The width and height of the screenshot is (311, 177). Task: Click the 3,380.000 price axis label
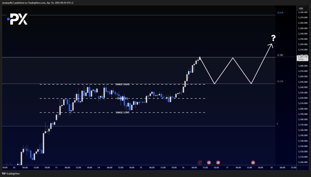point(303,12)
